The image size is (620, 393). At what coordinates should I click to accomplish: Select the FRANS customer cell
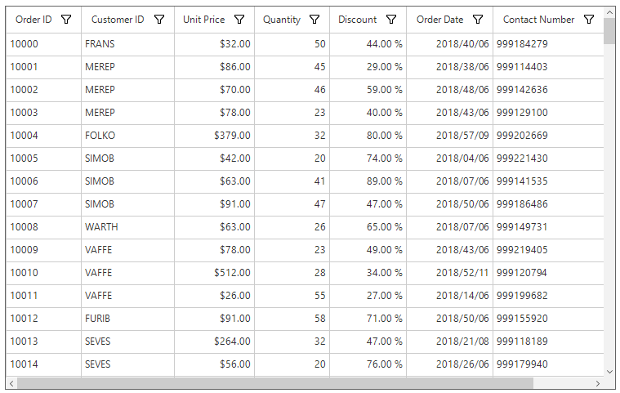tap(127, 44)
